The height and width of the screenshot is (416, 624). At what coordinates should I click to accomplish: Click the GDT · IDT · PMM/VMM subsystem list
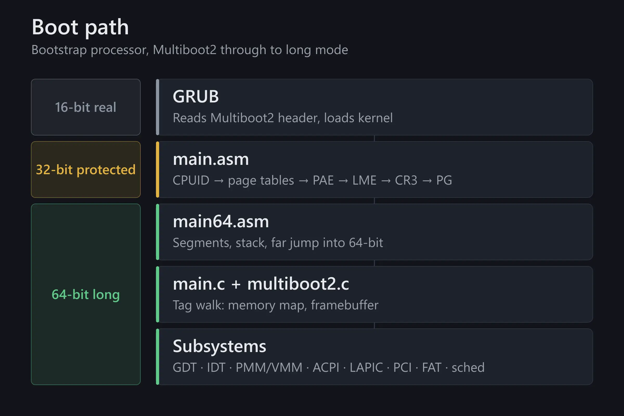click(x=328, y=367)
